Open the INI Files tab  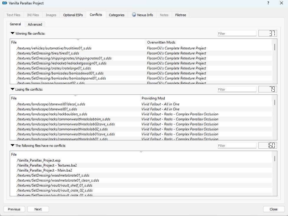click(x=33, y=15)
